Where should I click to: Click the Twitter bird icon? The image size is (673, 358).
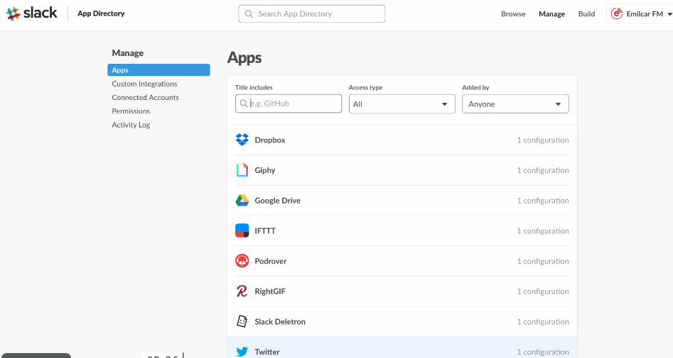click(242, 352)
